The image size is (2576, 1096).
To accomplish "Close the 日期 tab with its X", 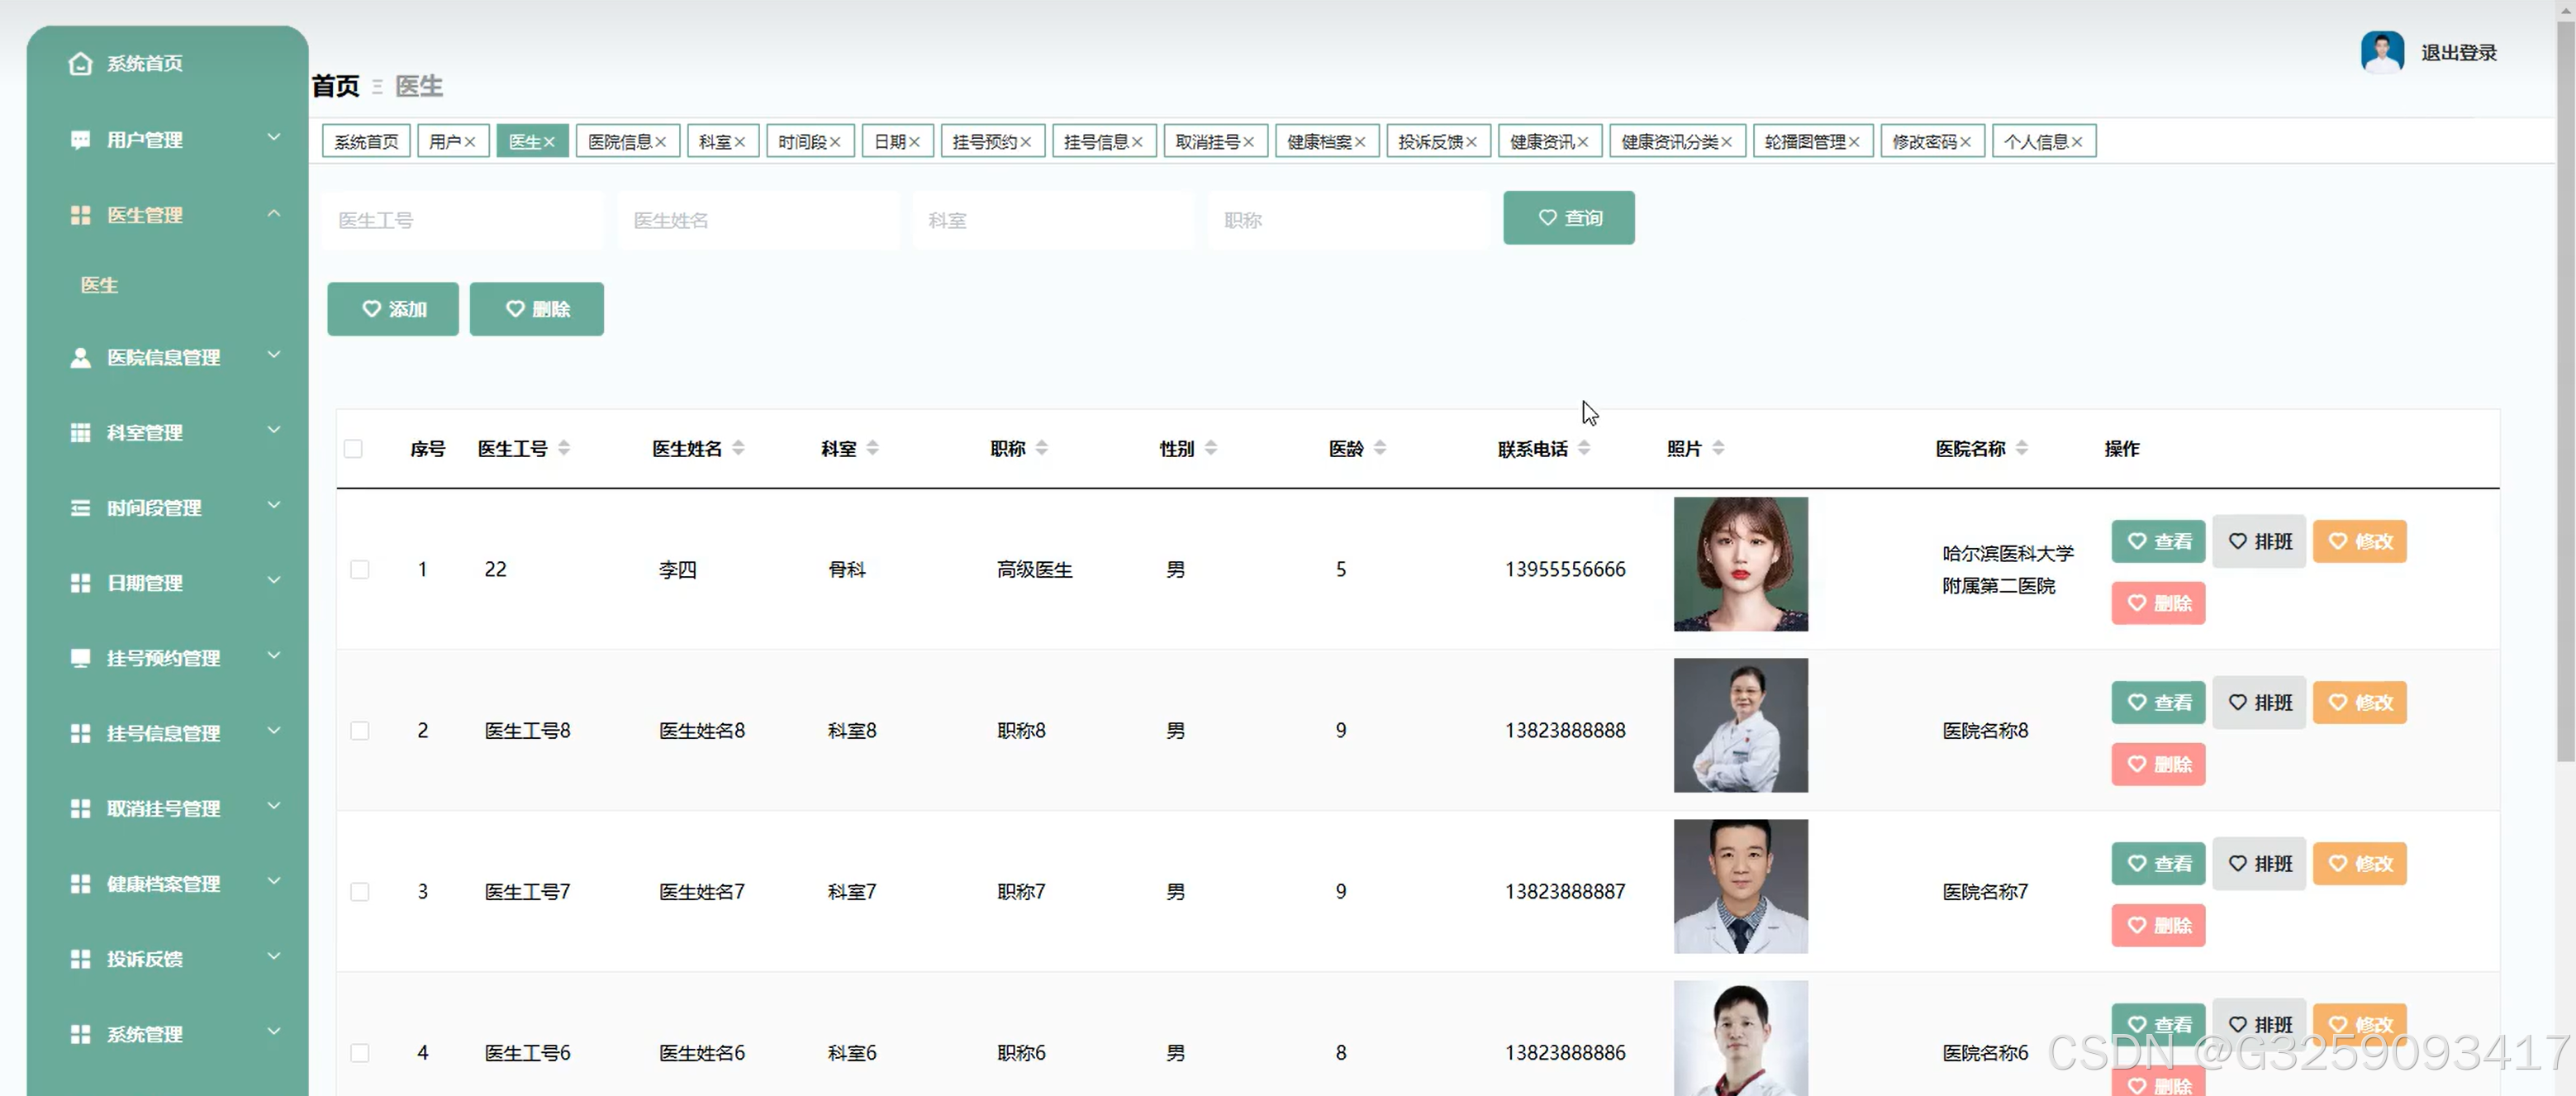I will (914, 142).
